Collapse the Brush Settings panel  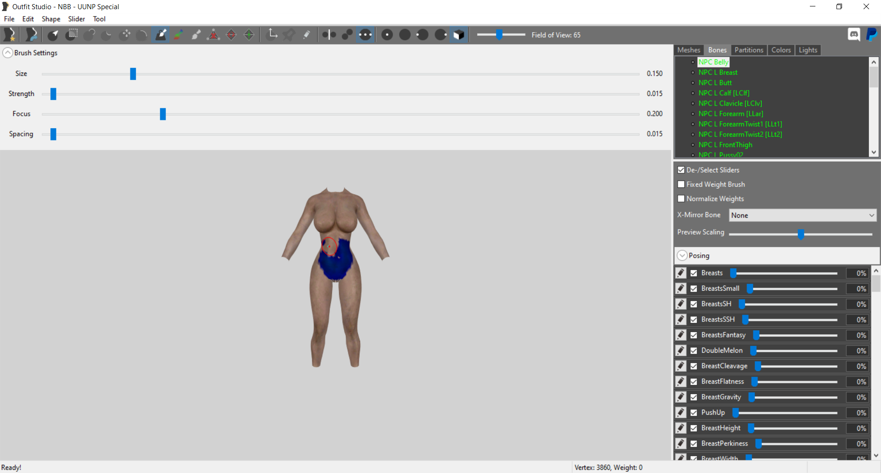coord(8,53)
